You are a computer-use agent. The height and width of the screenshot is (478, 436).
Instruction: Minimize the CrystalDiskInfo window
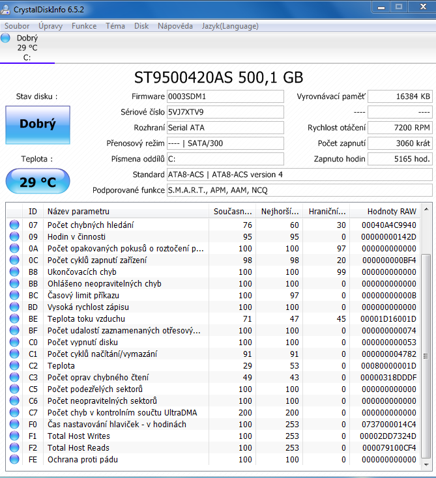[381, 7]
